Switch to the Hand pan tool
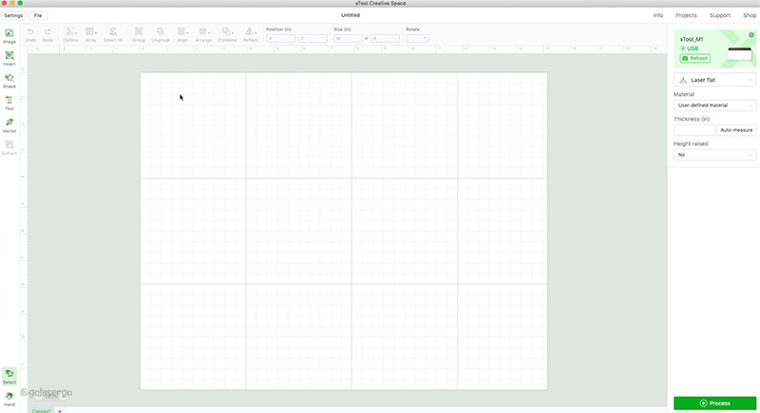This screenshot has height=413, width=760. (9, 398)
